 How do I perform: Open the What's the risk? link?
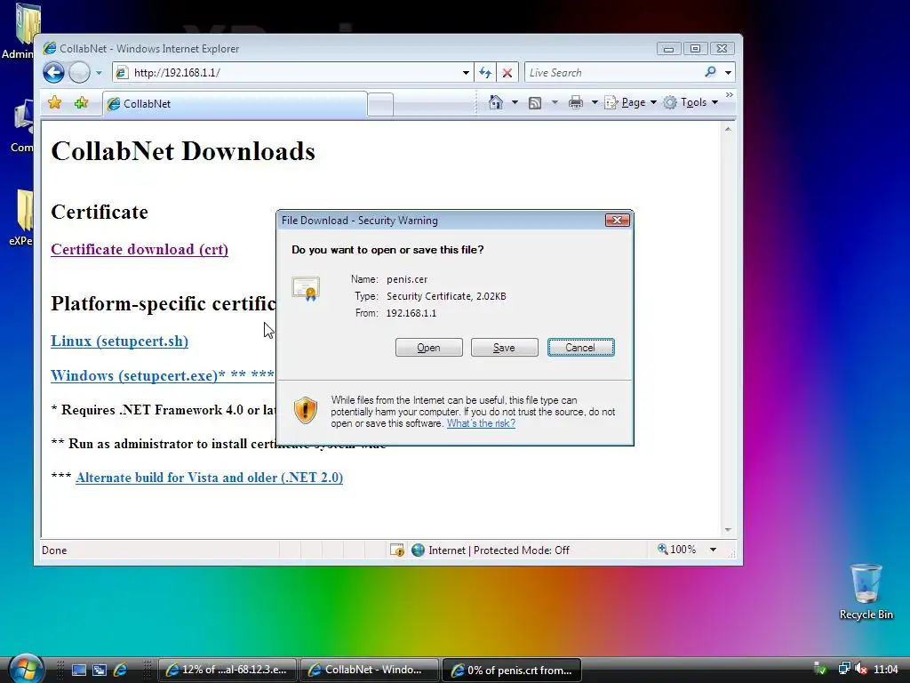coord(481,423)
